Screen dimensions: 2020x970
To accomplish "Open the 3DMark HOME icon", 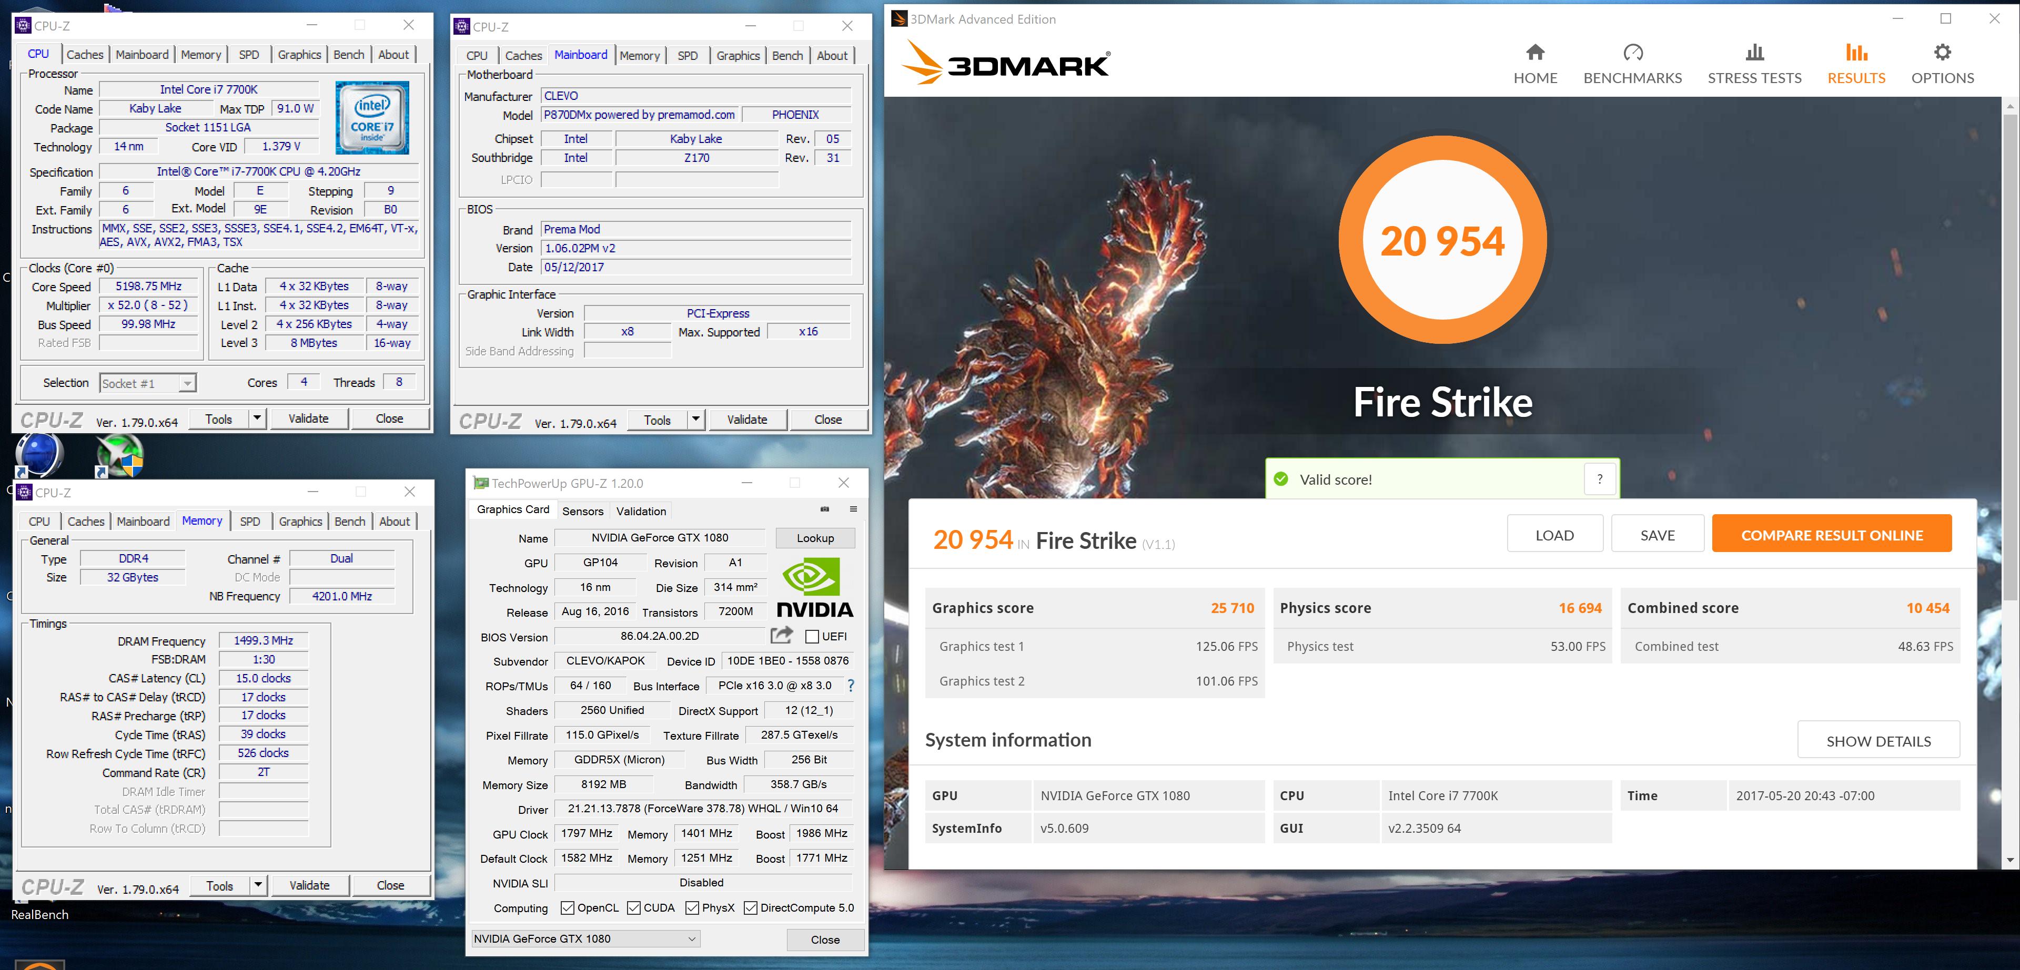I will [x=1534, y=53].
